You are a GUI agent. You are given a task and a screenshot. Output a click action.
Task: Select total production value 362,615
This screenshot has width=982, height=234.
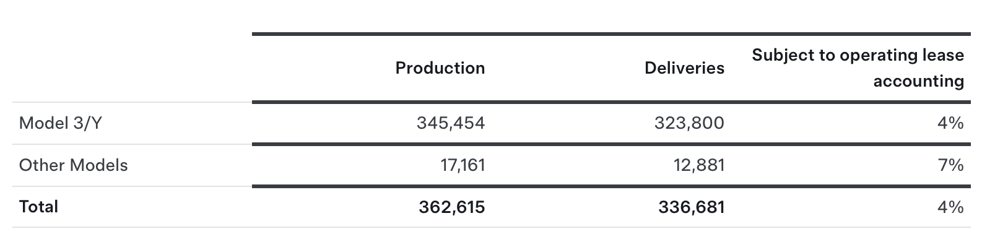click(x=451, y=207)
